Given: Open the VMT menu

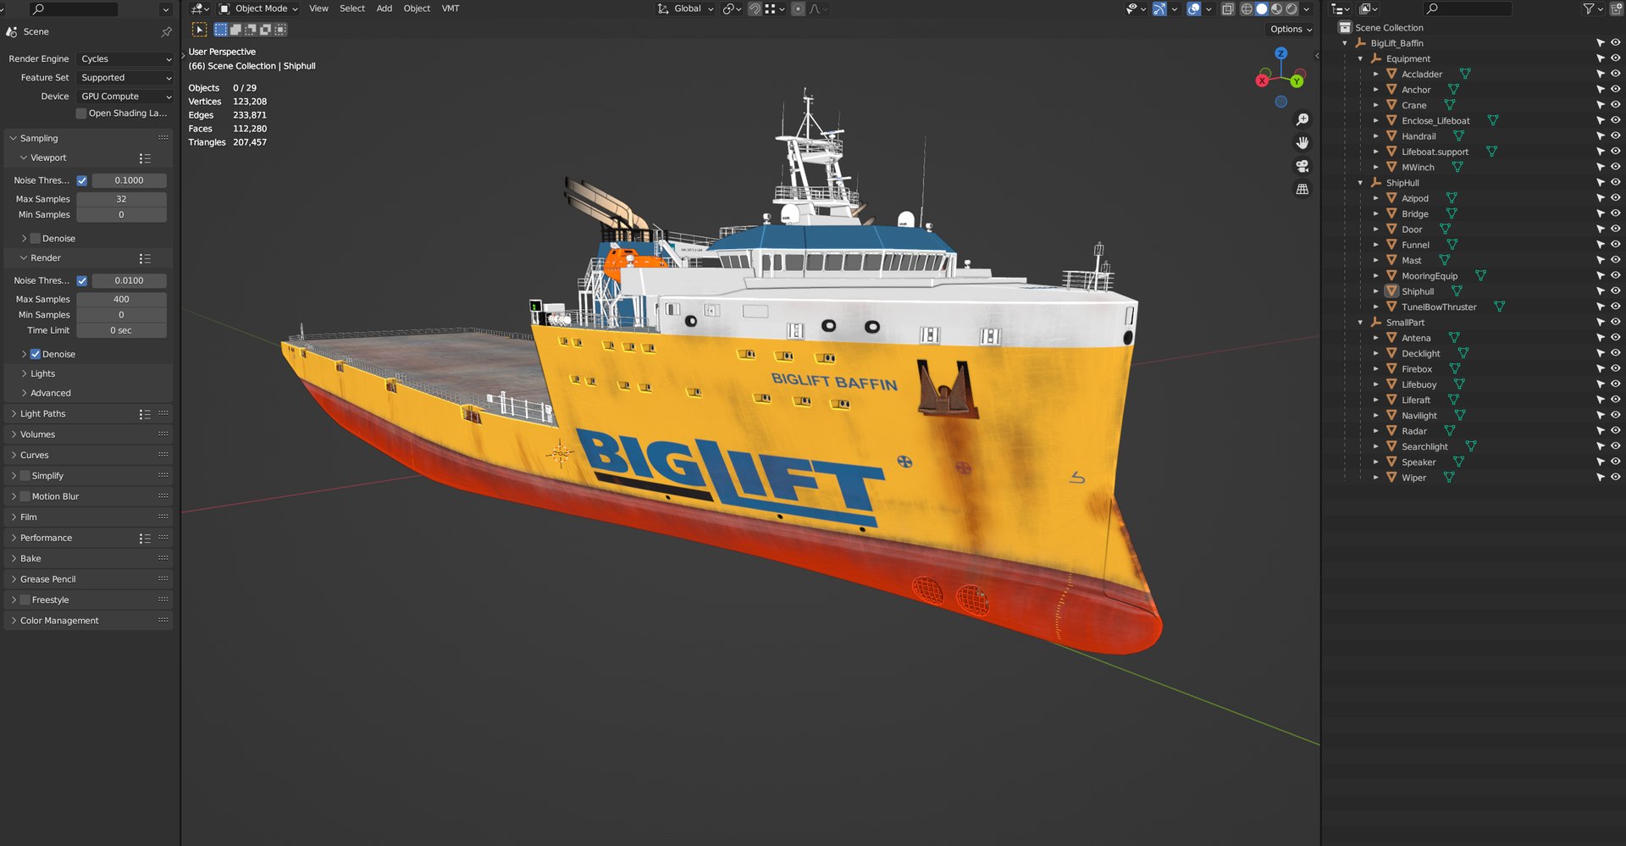Looking at the screenshot, I should point(451,8).
